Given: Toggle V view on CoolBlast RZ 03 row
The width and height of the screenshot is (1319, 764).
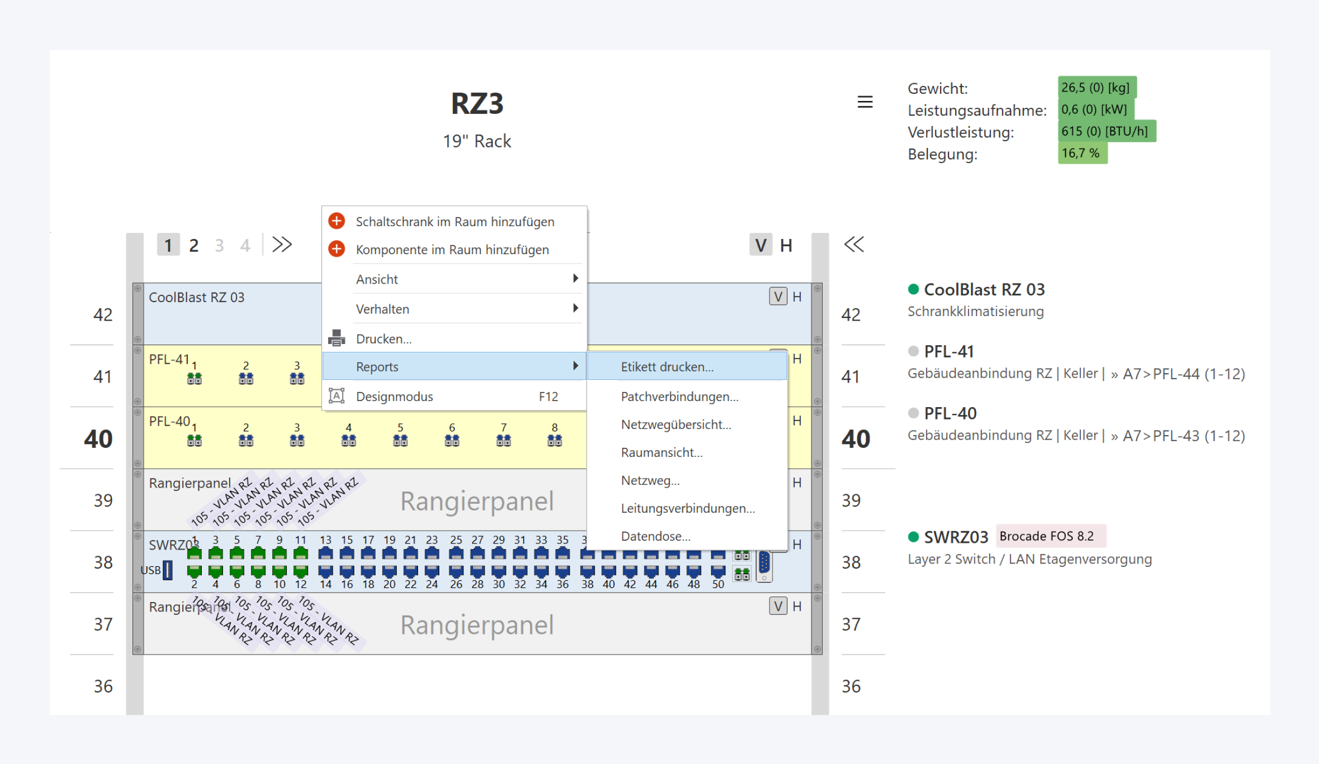Looking at the screenshot, I should point(777,297).
